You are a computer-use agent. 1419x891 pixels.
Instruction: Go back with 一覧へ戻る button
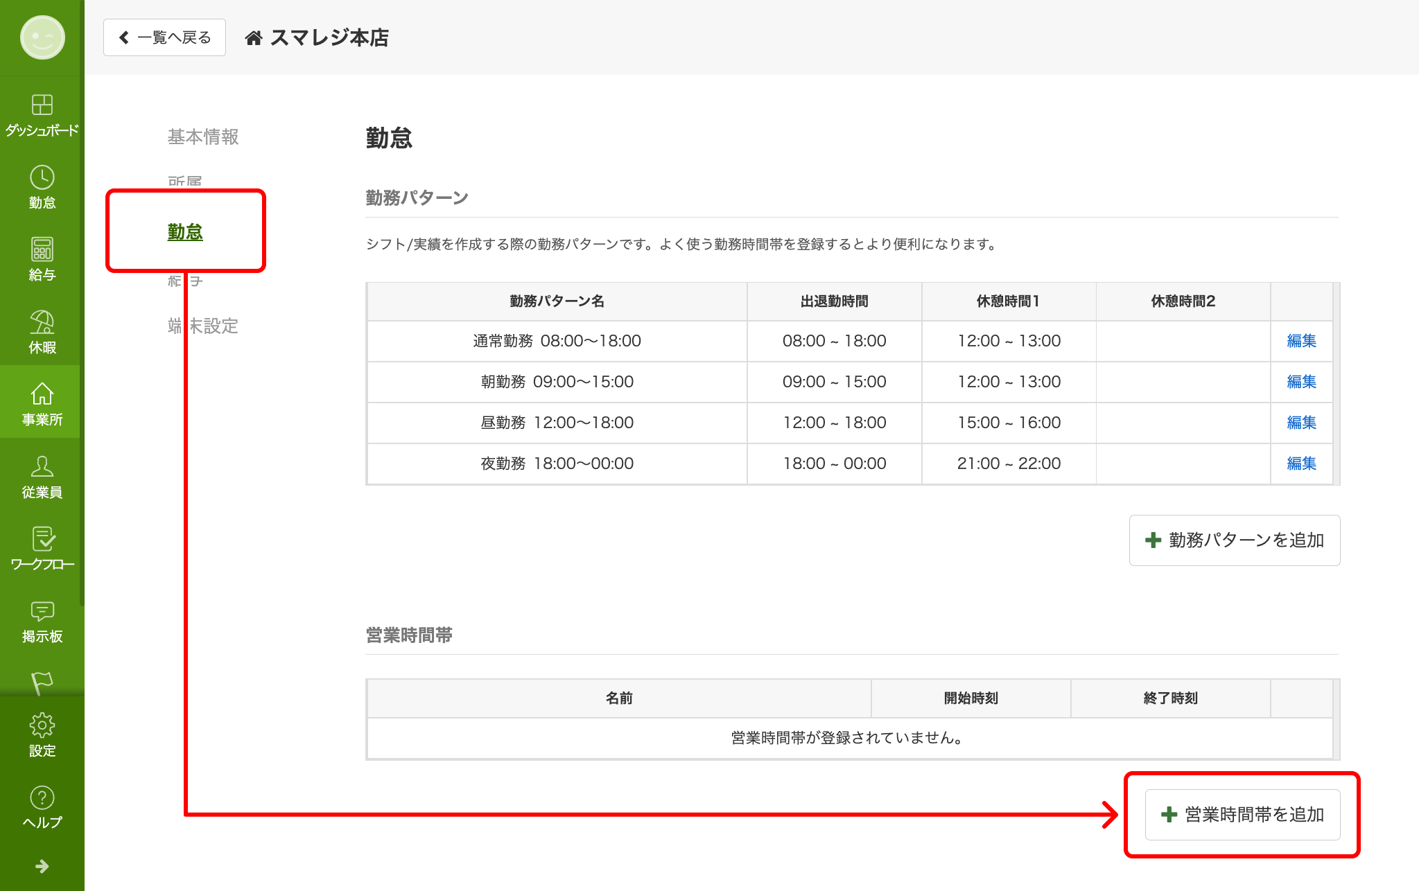164,37
